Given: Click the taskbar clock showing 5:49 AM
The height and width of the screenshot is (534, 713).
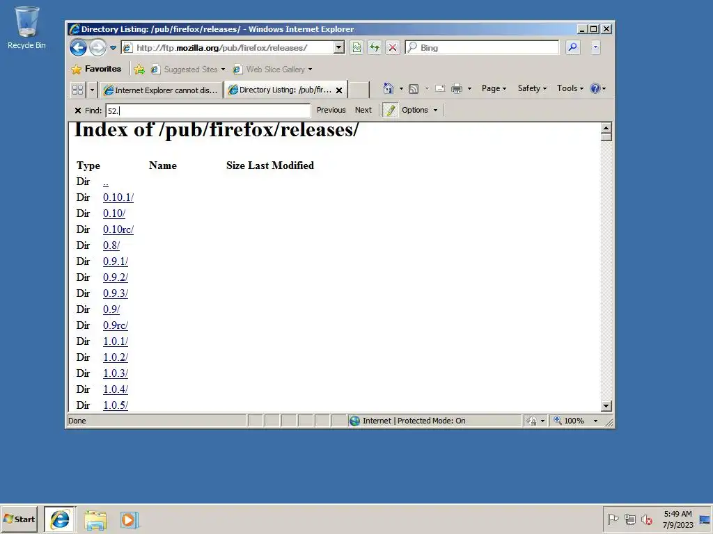Looking at the screenshot, I should click(x=677, y=519).
